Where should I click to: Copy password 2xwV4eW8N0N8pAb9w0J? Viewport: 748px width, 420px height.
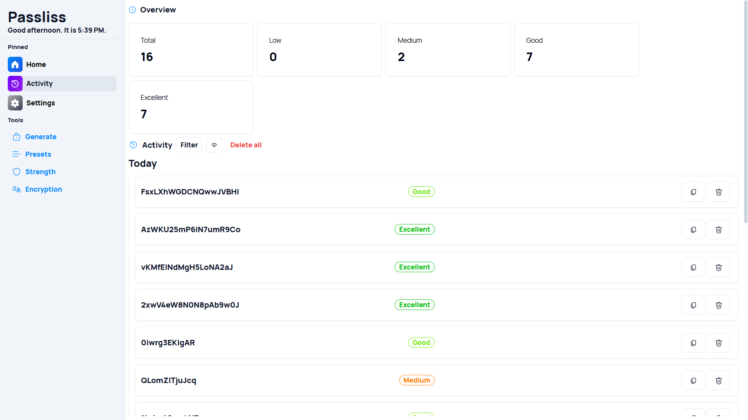693,305
